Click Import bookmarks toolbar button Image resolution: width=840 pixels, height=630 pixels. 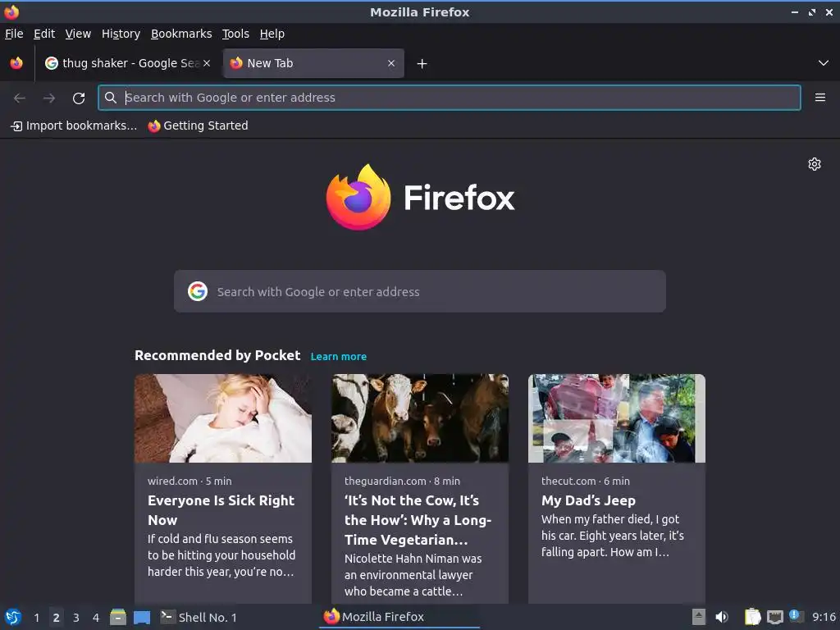tap(74, 126)
